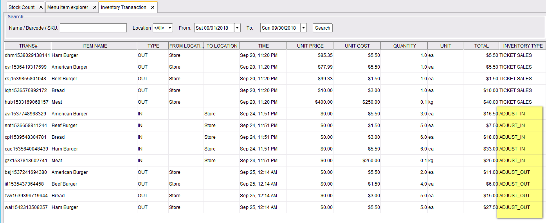Image resolution: width=546 pixels, height=223 pixels.
Task: Sort by the QUANTITY column header
Action: click(404, 46)
